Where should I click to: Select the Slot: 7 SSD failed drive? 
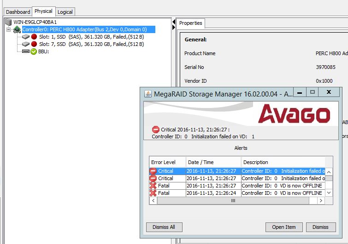coord(91,44)
